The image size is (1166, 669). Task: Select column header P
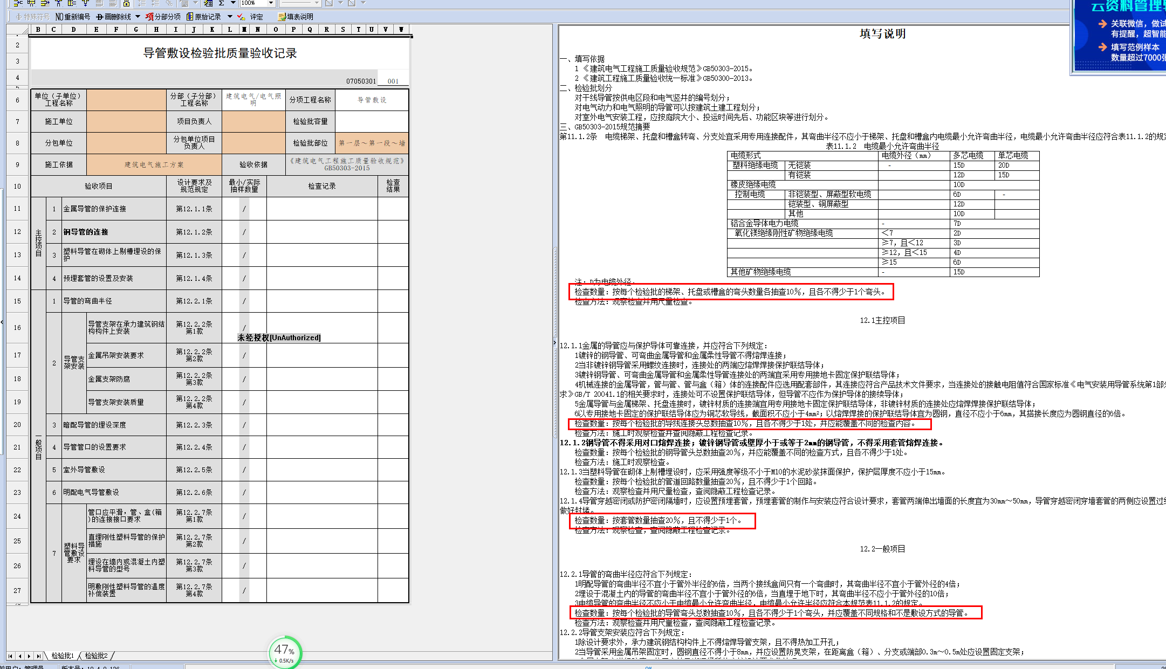[x=293, y=30]
